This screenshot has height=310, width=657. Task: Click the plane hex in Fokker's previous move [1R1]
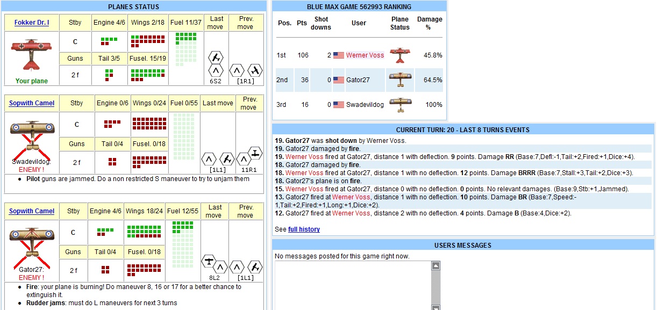click(x=254, y=70)
